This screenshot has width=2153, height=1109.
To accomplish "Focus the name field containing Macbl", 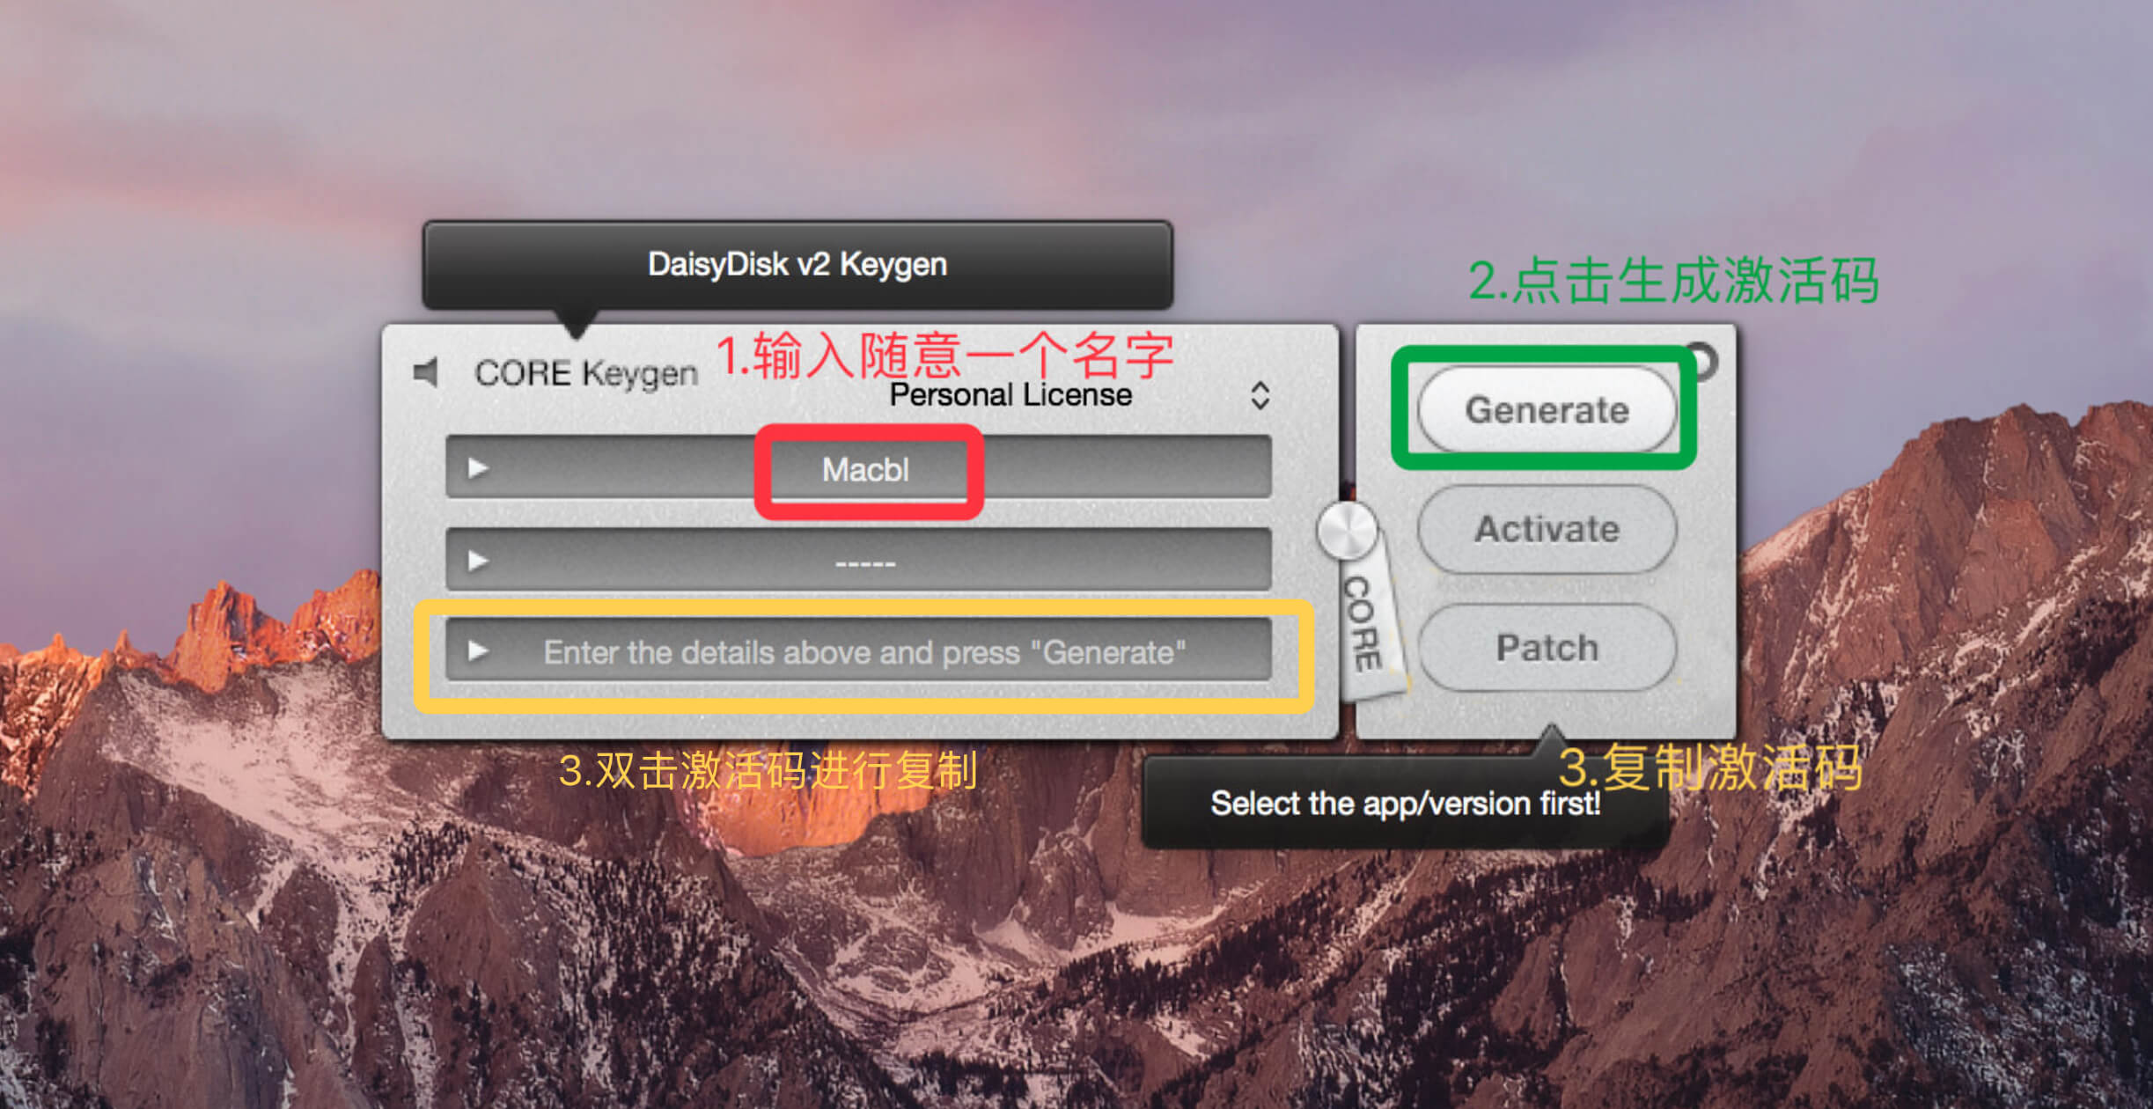I will (858, 467).
